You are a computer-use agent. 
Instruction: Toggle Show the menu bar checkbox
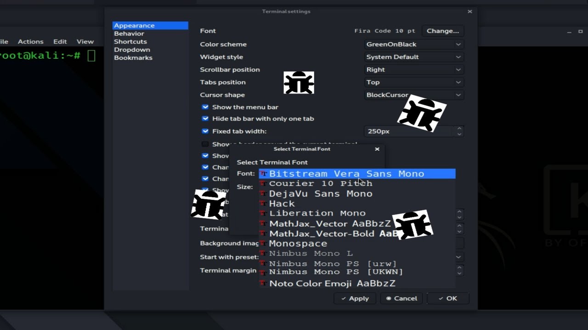pyautogui.click(x=205, y=107)
